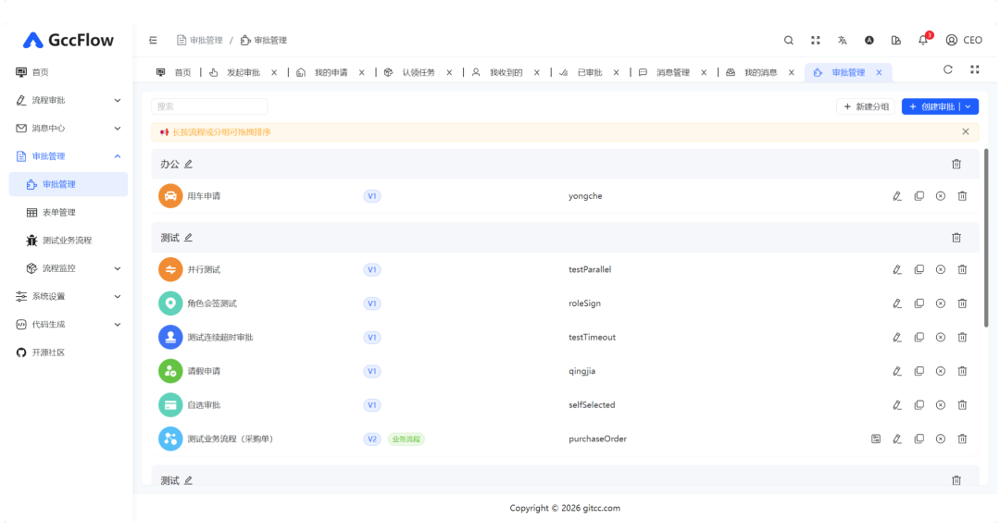The image size is (1000, 532).
Task: Switch to the 我的申请 tab
Action: click(x=331, y=73)
